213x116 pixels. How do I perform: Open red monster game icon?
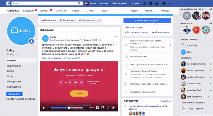[x=196, y=30]
